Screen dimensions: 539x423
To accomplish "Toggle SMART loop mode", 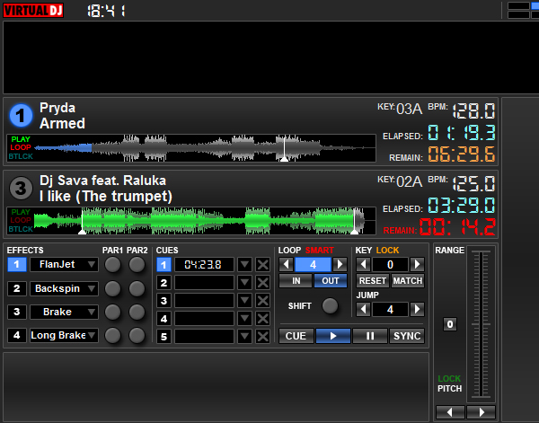I will click(319, 251).
